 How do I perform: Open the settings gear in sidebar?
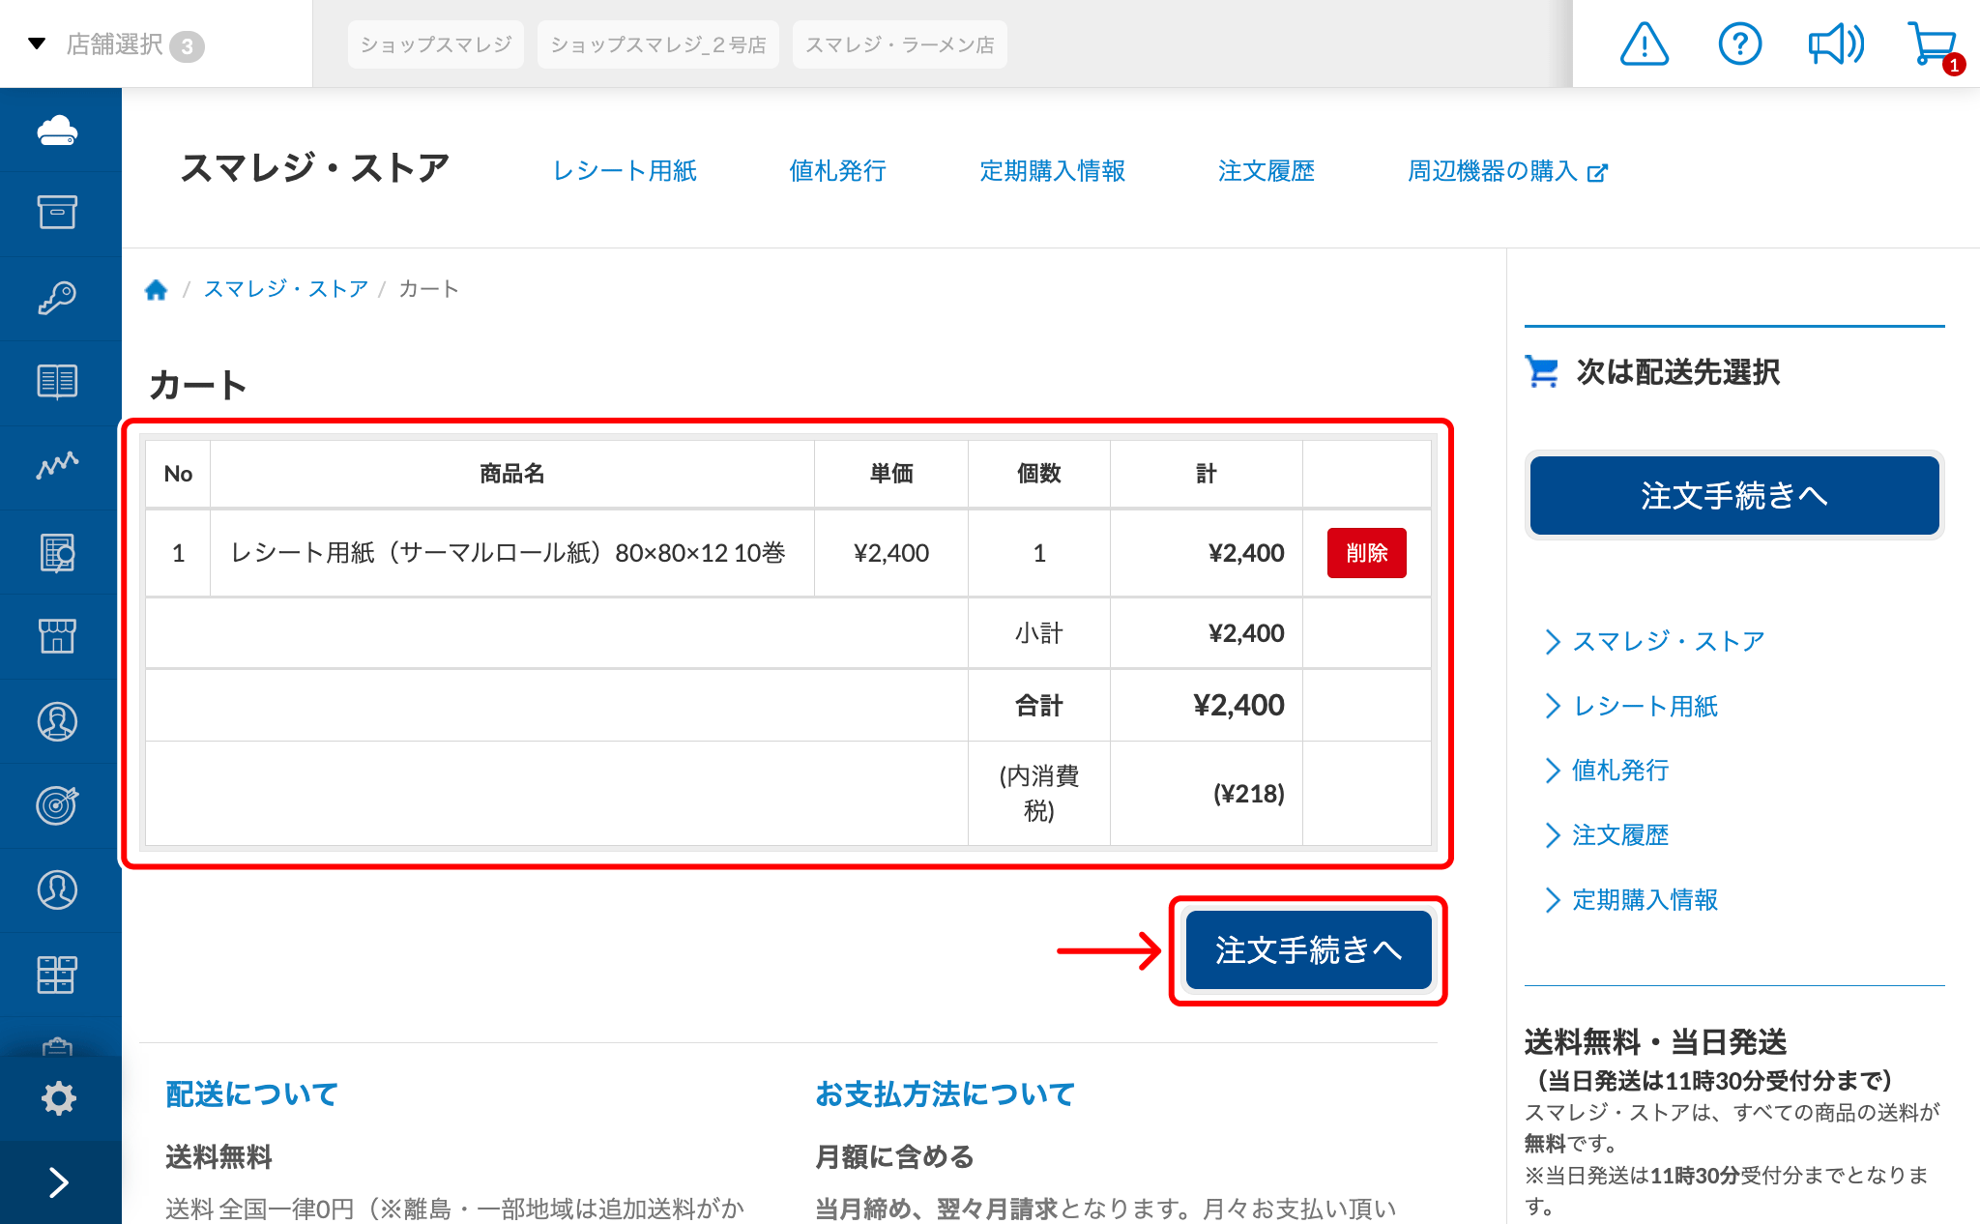[58, 1098]
